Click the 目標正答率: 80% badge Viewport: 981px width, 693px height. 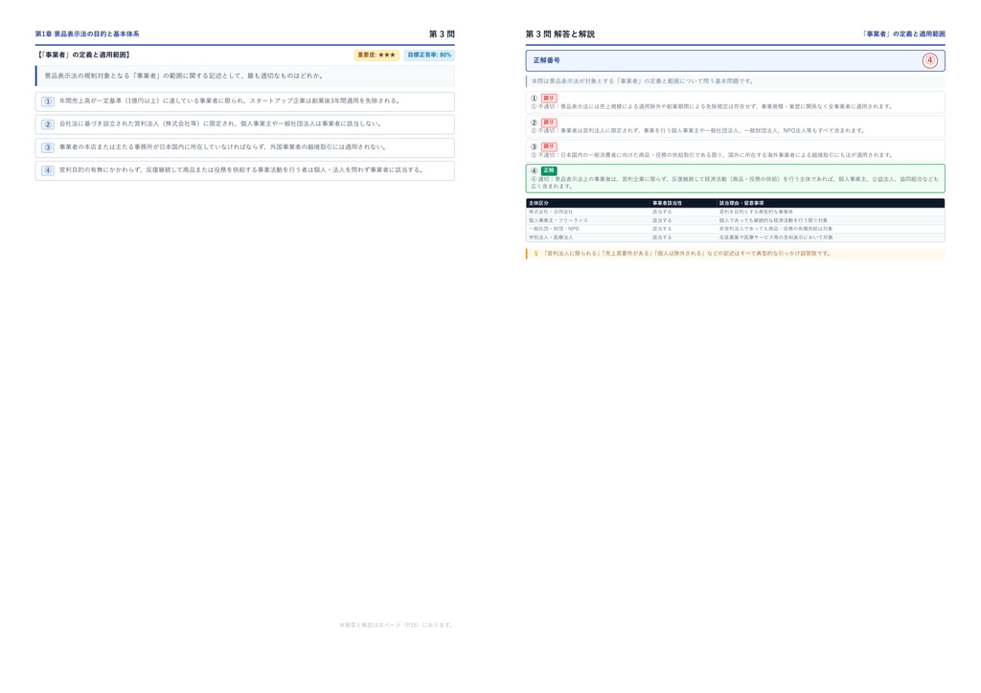coord(429,55)
